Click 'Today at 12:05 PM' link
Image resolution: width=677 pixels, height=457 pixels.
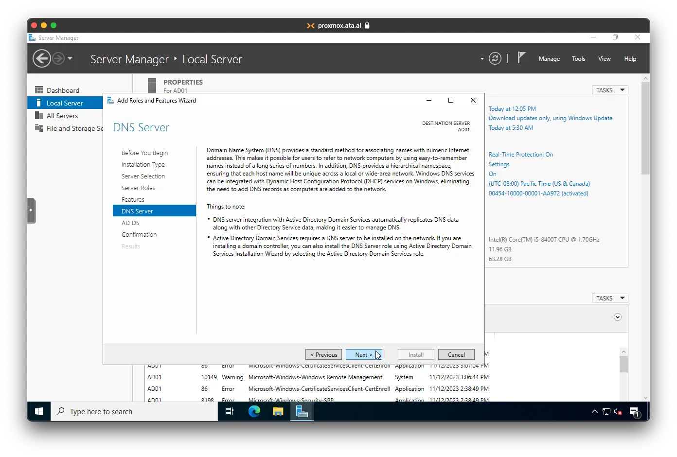coord(512,109)
